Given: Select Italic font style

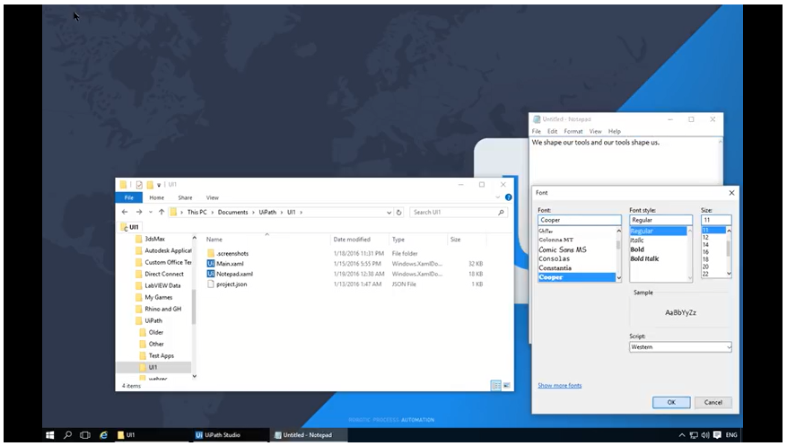Looking at the screenshot, I should (x=637, y=240).
